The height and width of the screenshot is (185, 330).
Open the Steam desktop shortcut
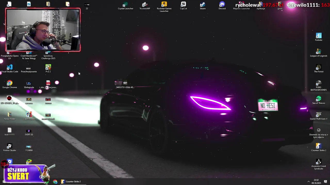pos(203,6)
